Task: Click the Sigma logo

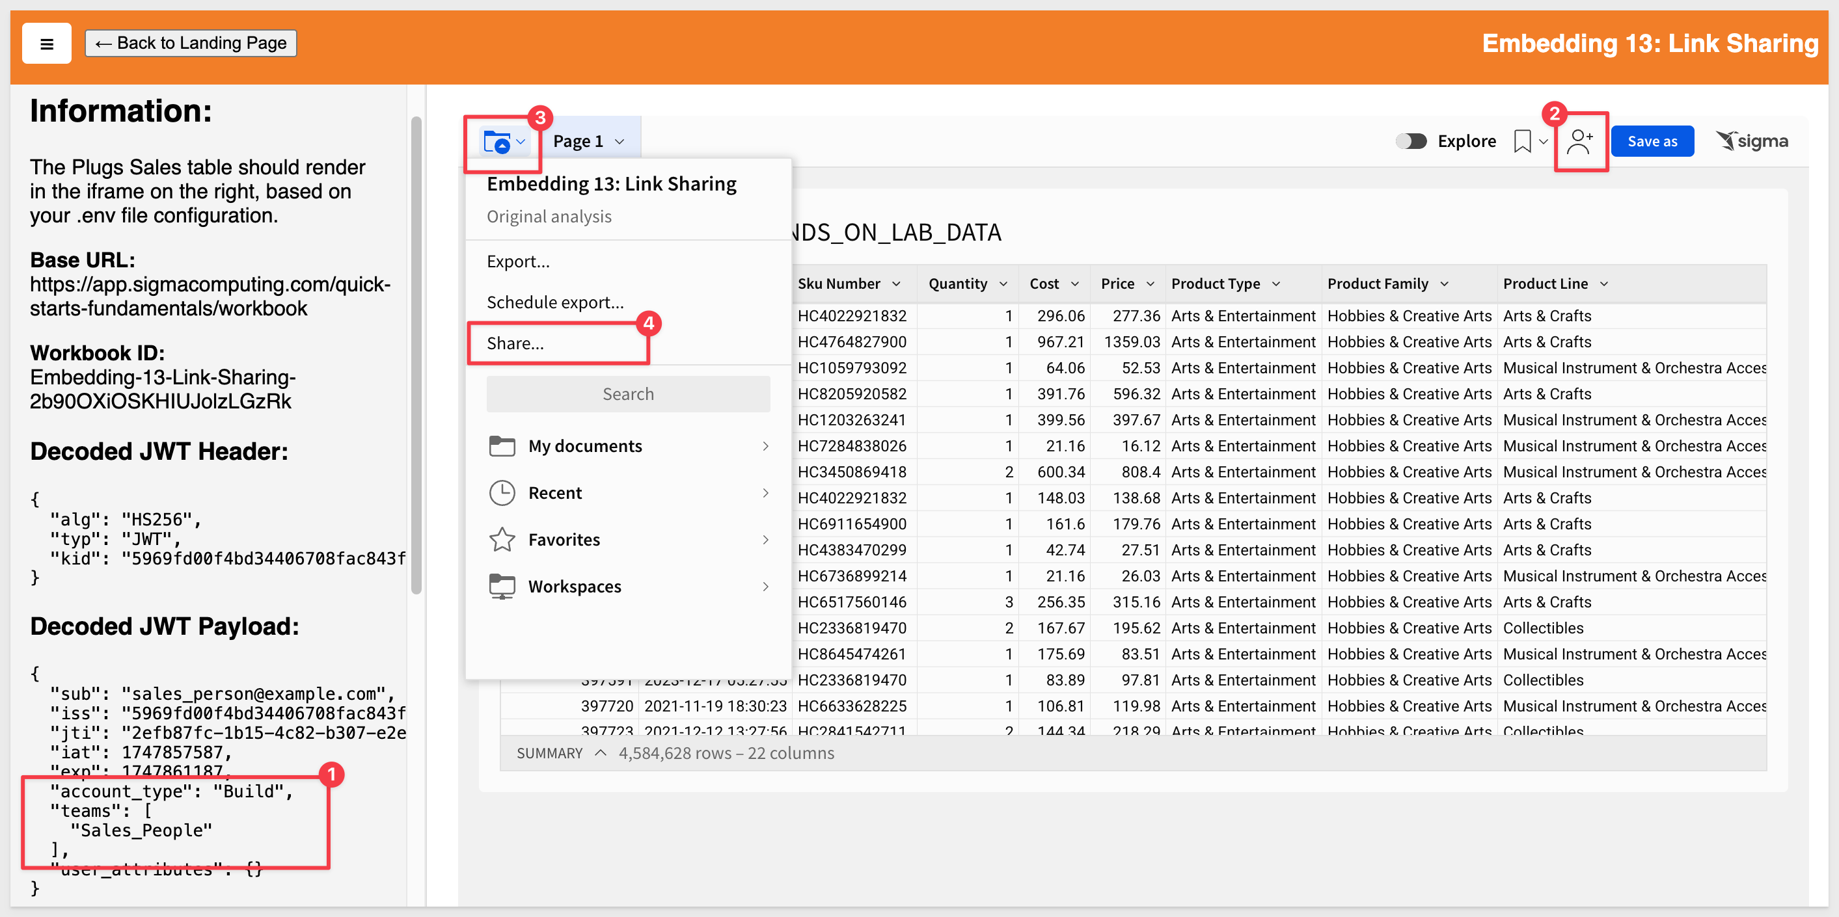Action: click(1752, 141)
